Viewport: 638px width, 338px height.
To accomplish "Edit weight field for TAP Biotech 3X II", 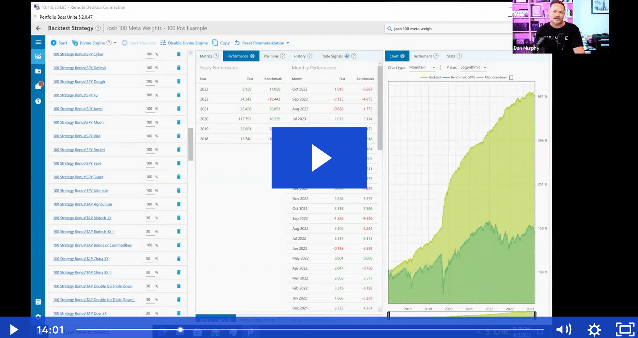I will click(150, 232).
